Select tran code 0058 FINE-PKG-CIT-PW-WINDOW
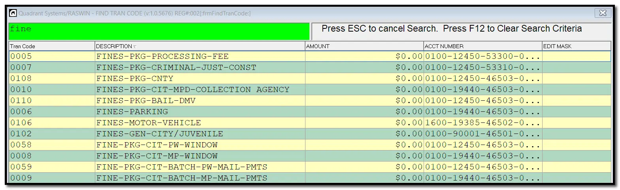Image resolution: width=620 pixels, height=190 pixels. 310,145
